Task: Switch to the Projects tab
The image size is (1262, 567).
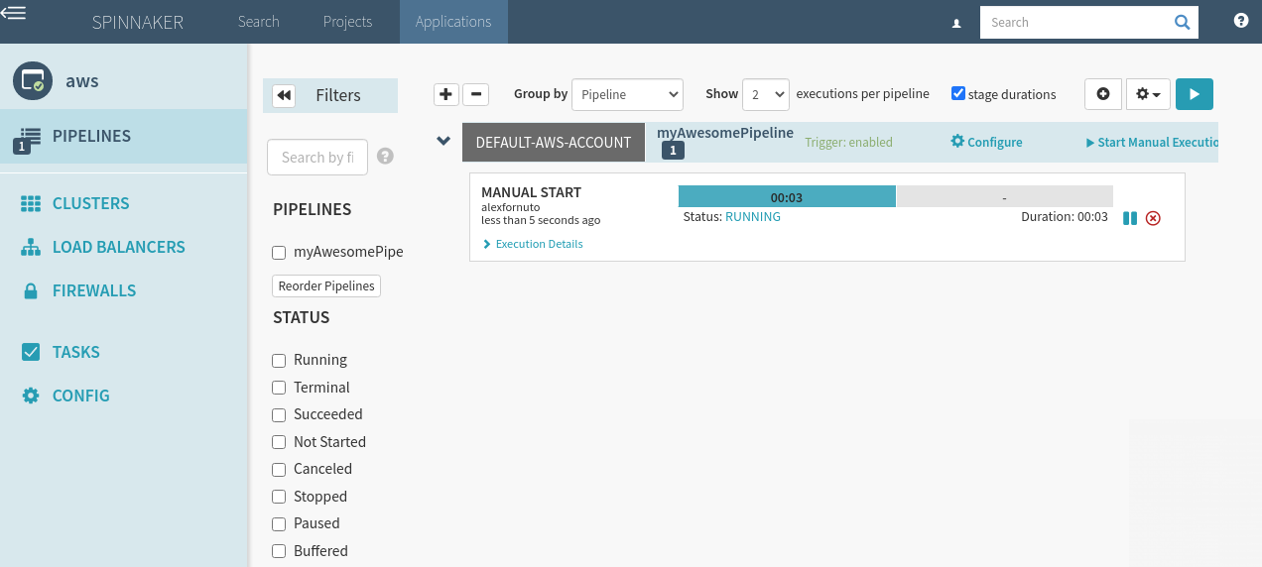Action: 347,22
